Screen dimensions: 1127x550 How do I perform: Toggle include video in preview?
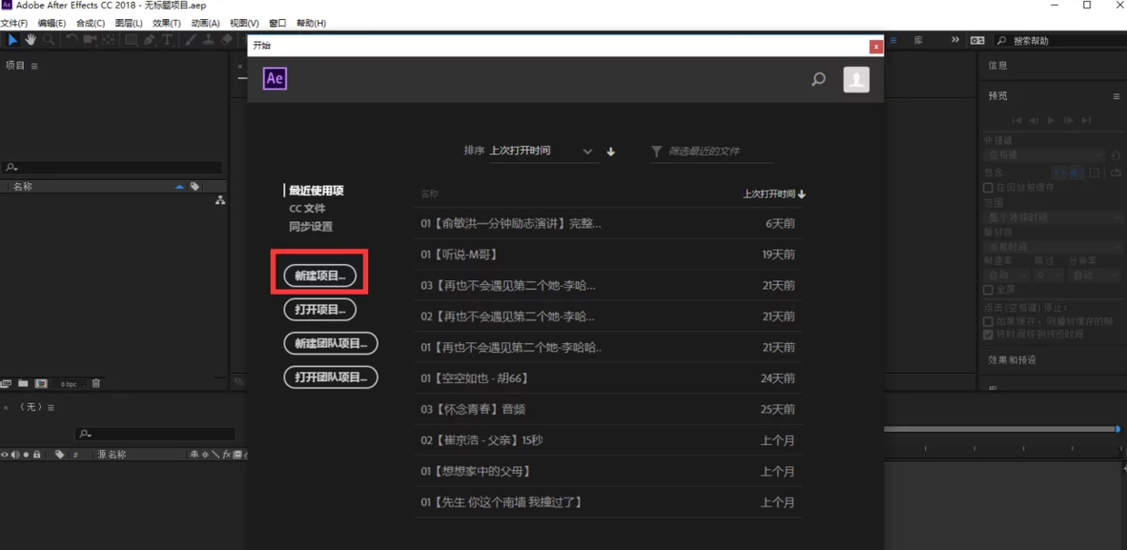click(1059, 172)
